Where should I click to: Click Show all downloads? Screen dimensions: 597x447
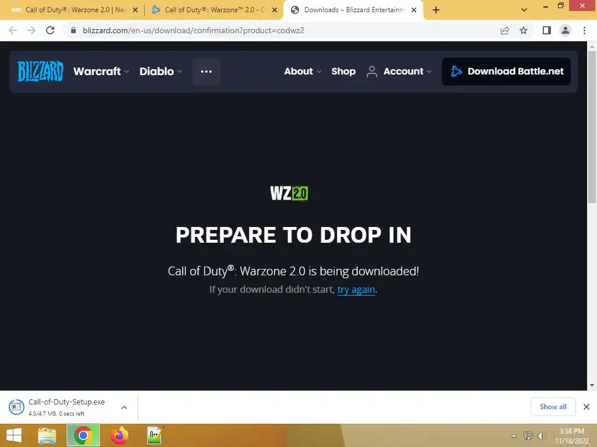[553, 407]
